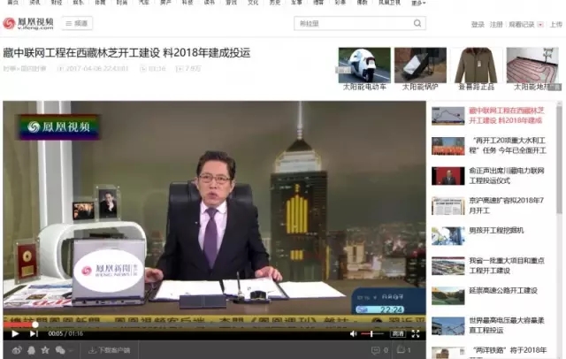Expand the 更多 menu in top navigation
The width and height of the screenshot is (566, 359).
coord(418,3)
